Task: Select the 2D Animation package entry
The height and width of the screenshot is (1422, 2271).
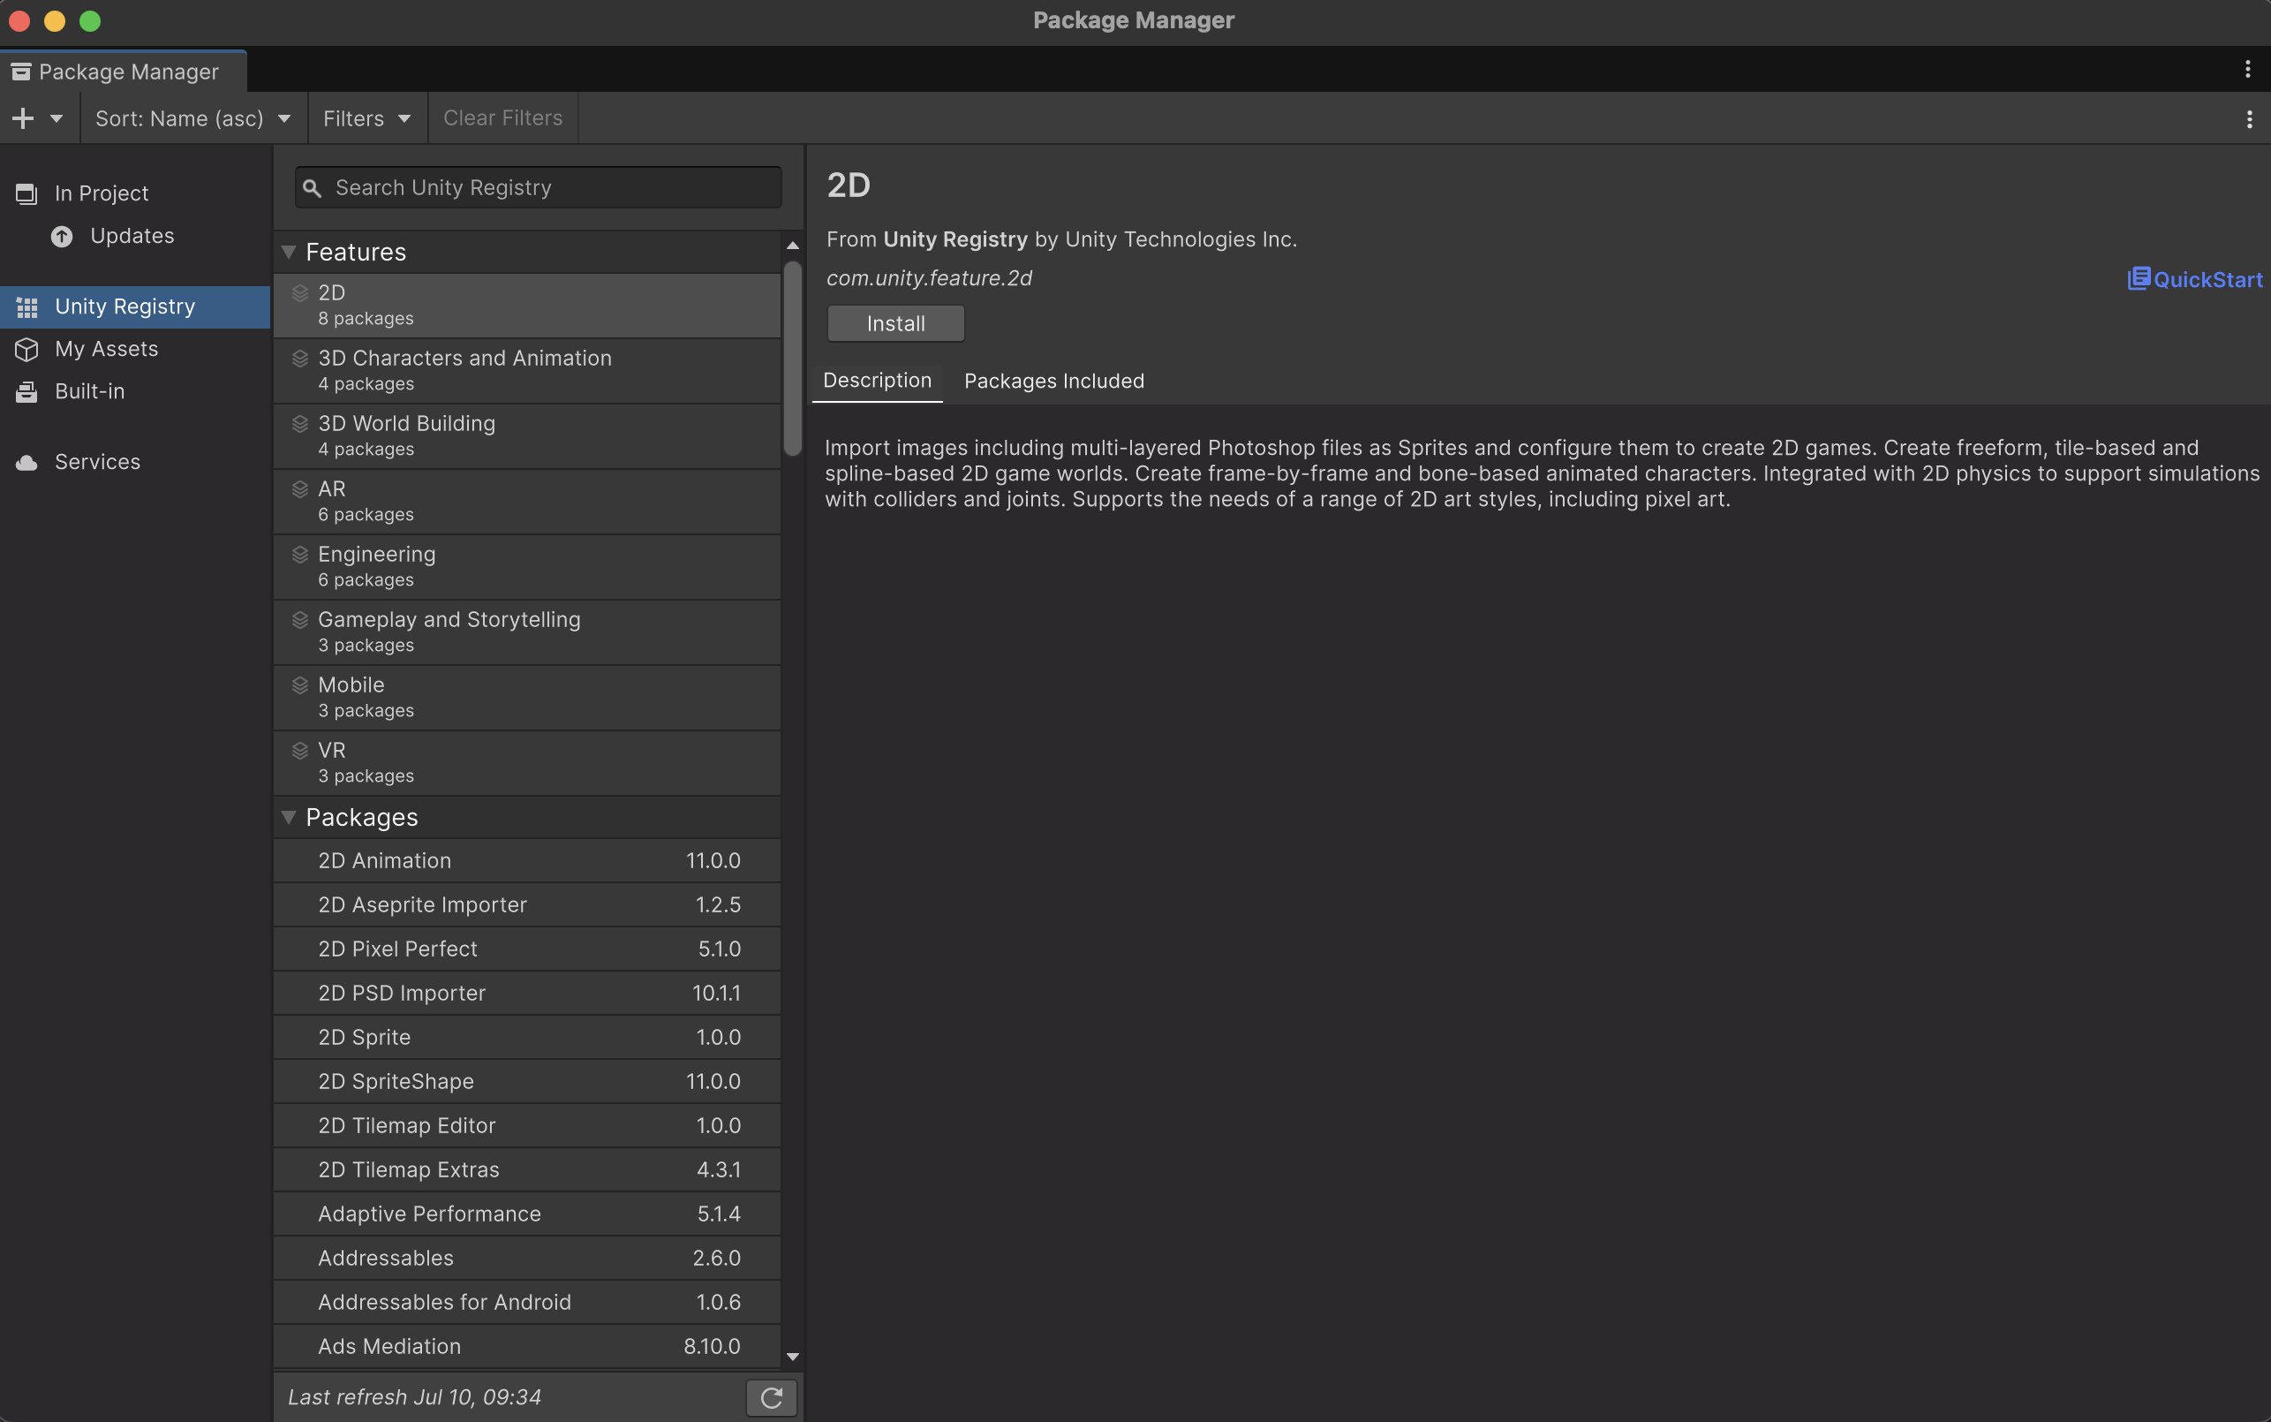Action: [526, 859]
